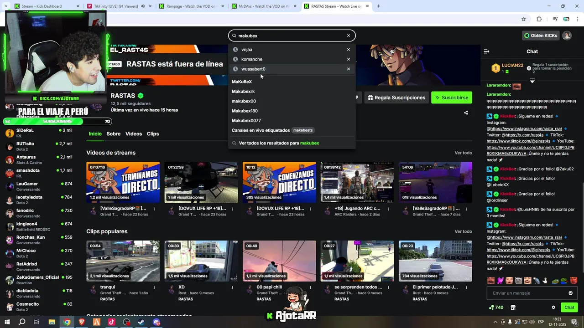This screenshot has width=584, height=328.
Task: Switch to Videos tab
Action: click(134, 134)
